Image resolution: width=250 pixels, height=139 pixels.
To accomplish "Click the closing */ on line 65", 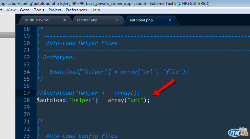I will [x=40, y=79].
